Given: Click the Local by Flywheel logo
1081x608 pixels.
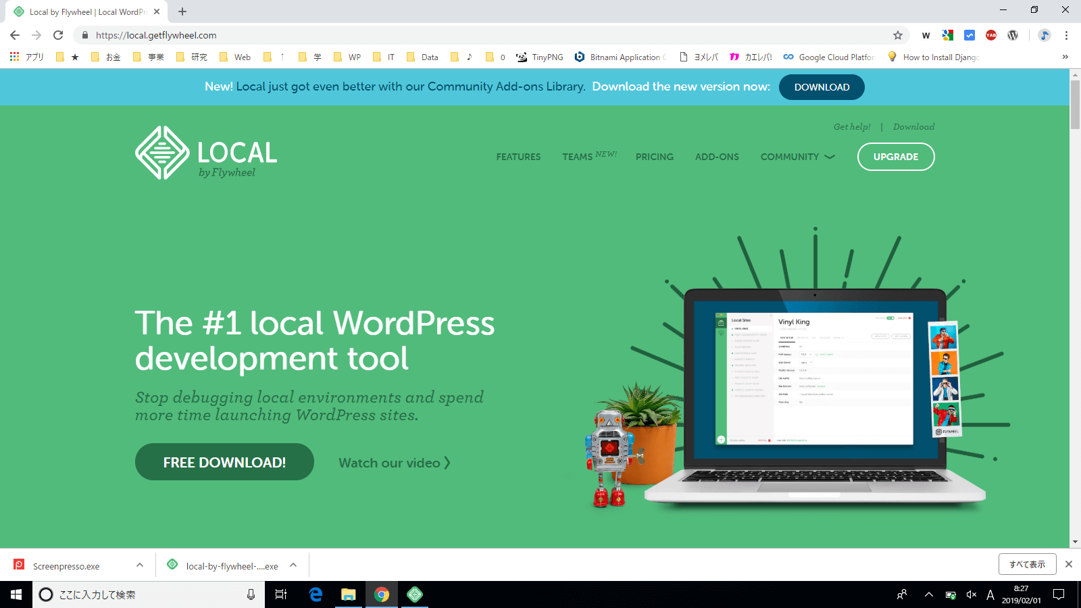Looking at the screenshot, I should click(x=206, y=153).
